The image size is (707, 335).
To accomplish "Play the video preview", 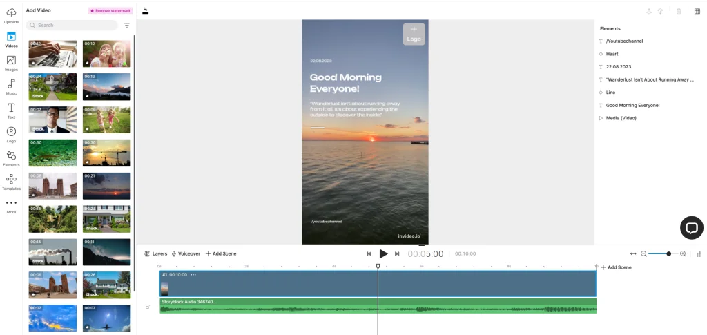I will click(x=383, y=254).
